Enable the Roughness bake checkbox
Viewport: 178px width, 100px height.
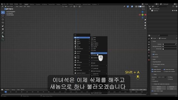point(152,81)
